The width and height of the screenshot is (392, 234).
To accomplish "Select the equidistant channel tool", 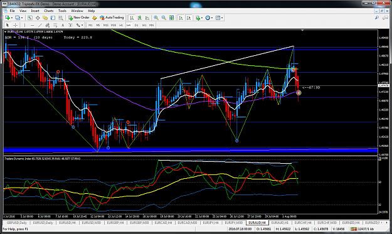I will pyautogui.click(x=48, y=25).
